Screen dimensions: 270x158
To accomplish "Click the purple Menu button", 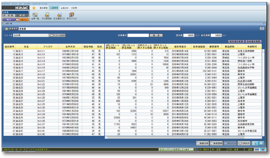I will (9, 20).
